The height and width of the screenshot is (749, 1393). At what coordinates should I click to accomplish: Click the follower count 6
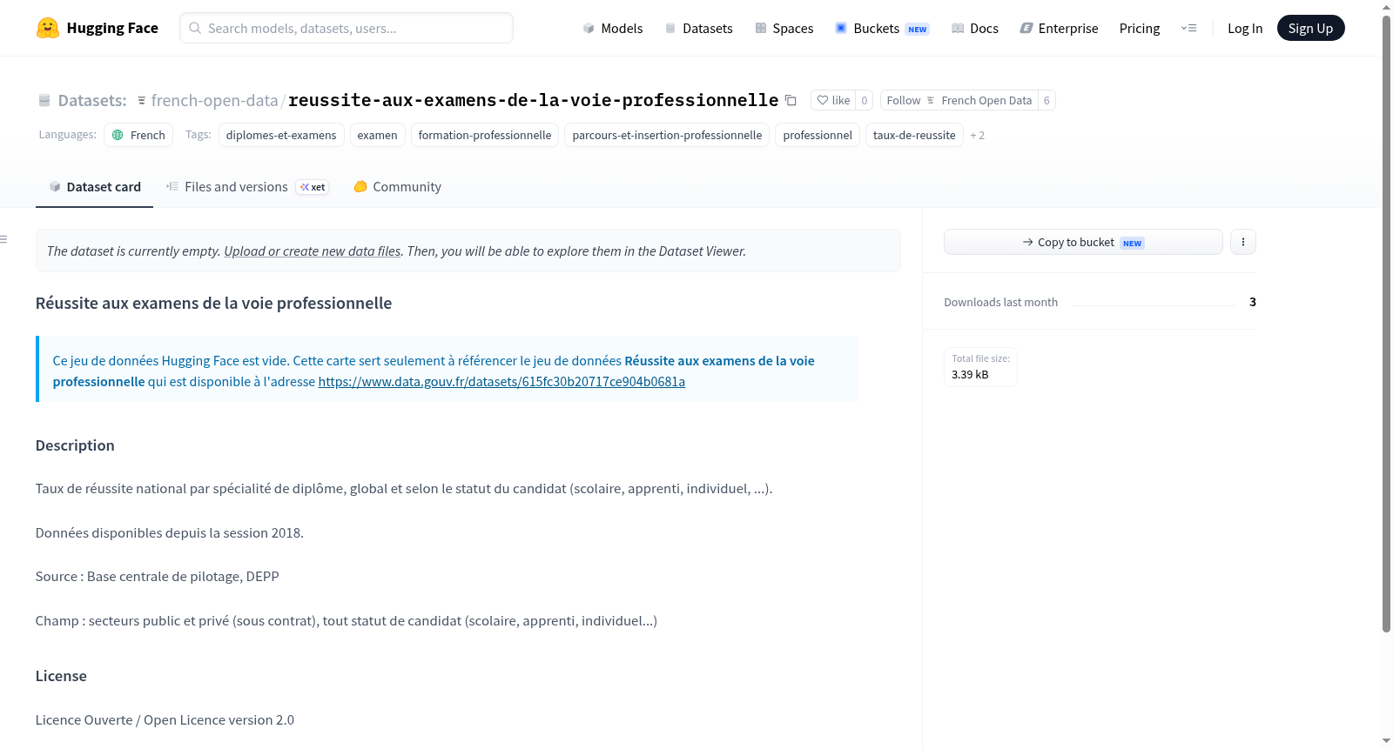tap(1046, 100)
